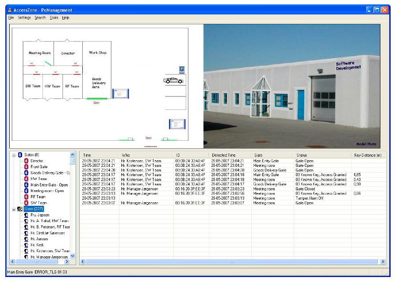
Task: Click the Open link under Goods Delivery Gate
Action: pyautogui.click(x=96, y=103)
